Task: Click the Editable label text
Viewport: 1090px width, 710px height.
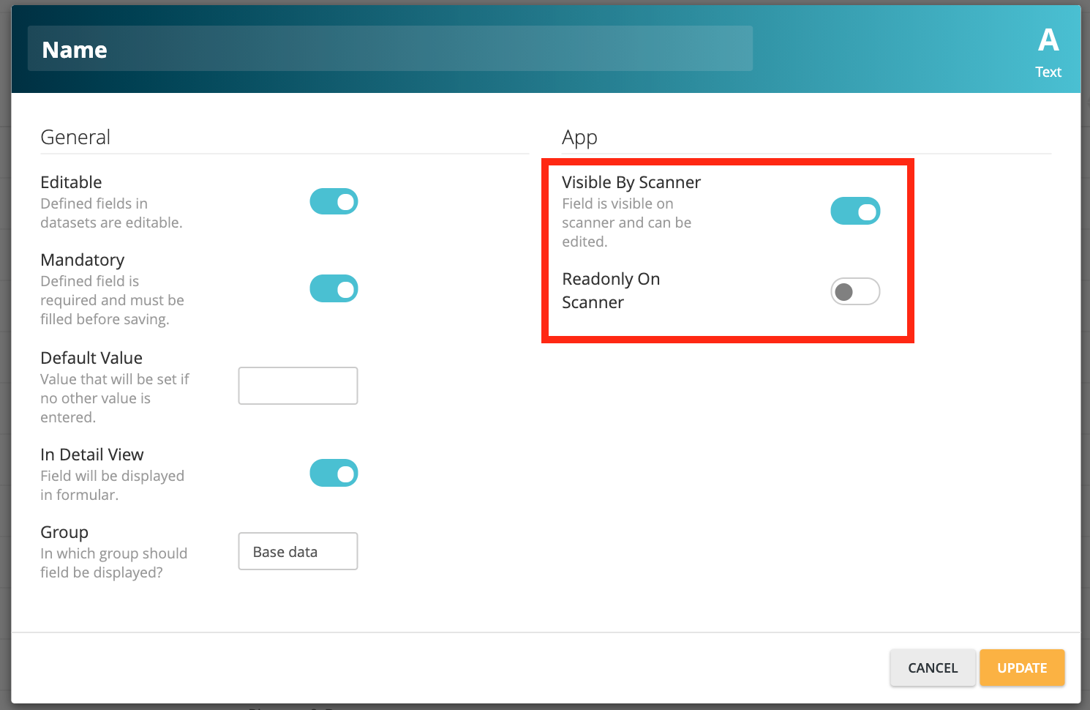Action: coord(71,182)
